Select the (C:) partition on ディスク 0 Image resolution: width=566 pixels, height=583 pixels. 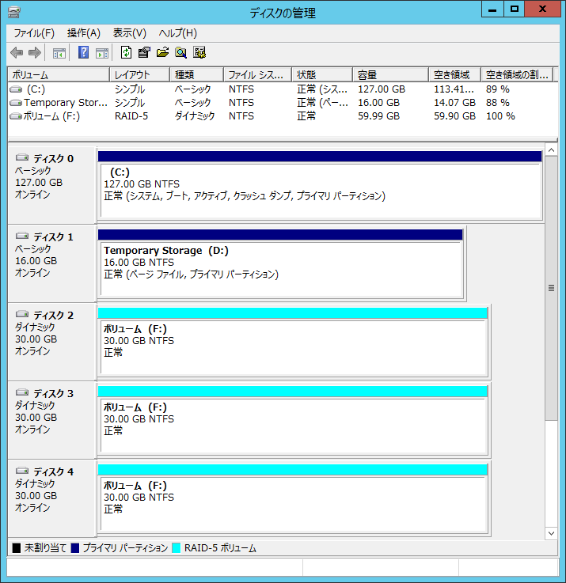pos(320,185)
